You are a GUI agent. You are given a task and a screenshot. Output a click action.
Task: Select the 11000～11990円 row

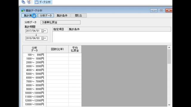(52, 97)
